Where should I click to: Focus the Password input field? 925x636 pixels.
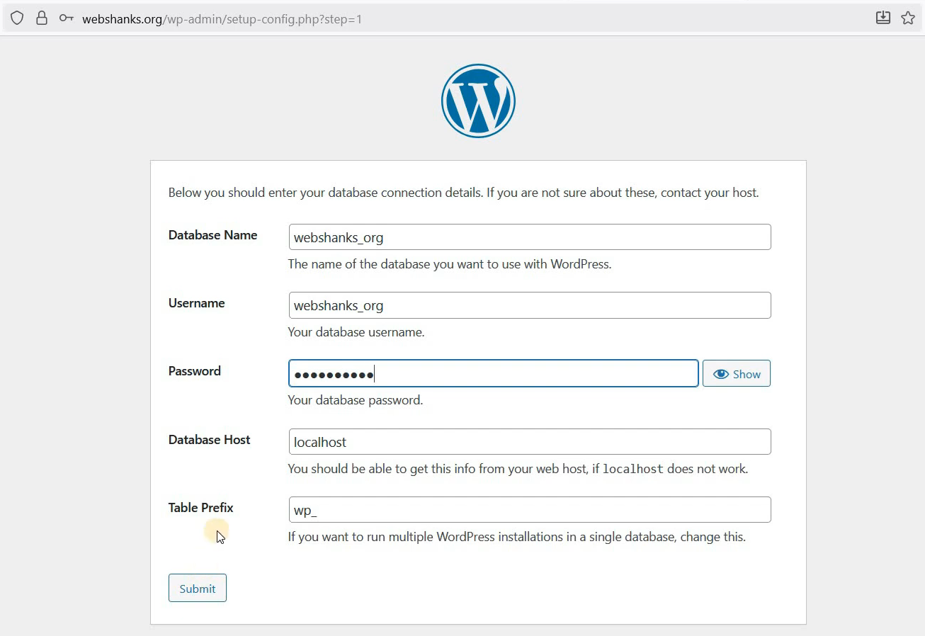[x=494, y=374]
